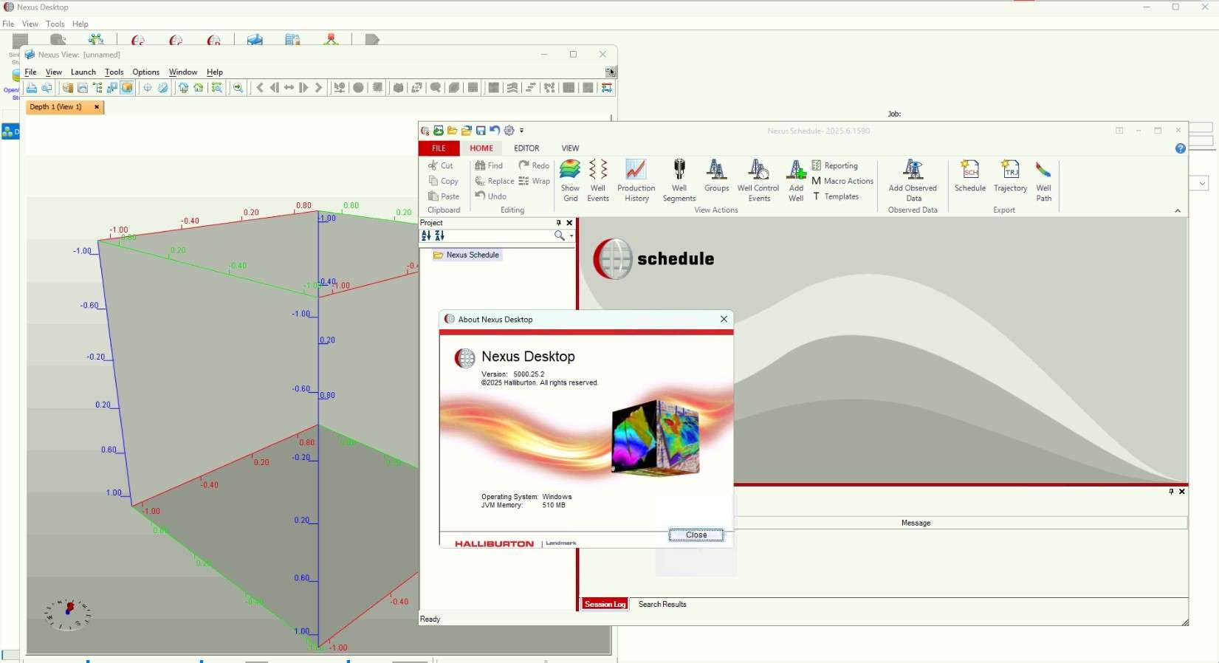Image resolution: width=1219 pixels, height=663 pixels.
Task: Expand the Project search options arrow
Action: 571,236
